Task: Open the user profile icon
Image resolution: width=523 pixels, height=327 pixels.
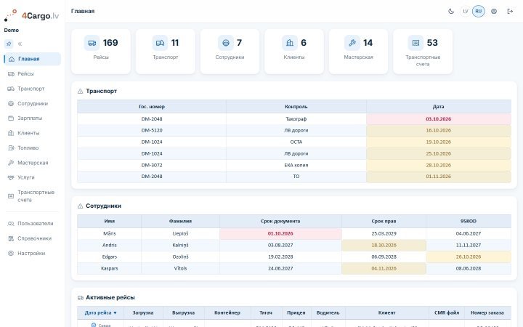Action: pyautogui.click(x=494, y=12)
